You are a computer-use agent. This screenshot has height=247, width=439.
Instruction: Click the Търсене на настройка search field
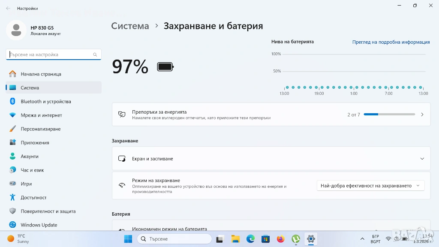(51, 55)
